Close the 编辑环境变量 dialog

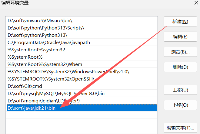tap(196, 3)
